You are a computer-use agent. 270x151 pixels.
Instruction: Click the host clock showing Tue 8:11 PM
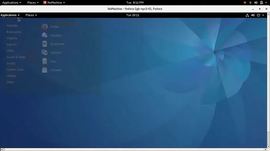pyautogui.click(x=135, y=3)
